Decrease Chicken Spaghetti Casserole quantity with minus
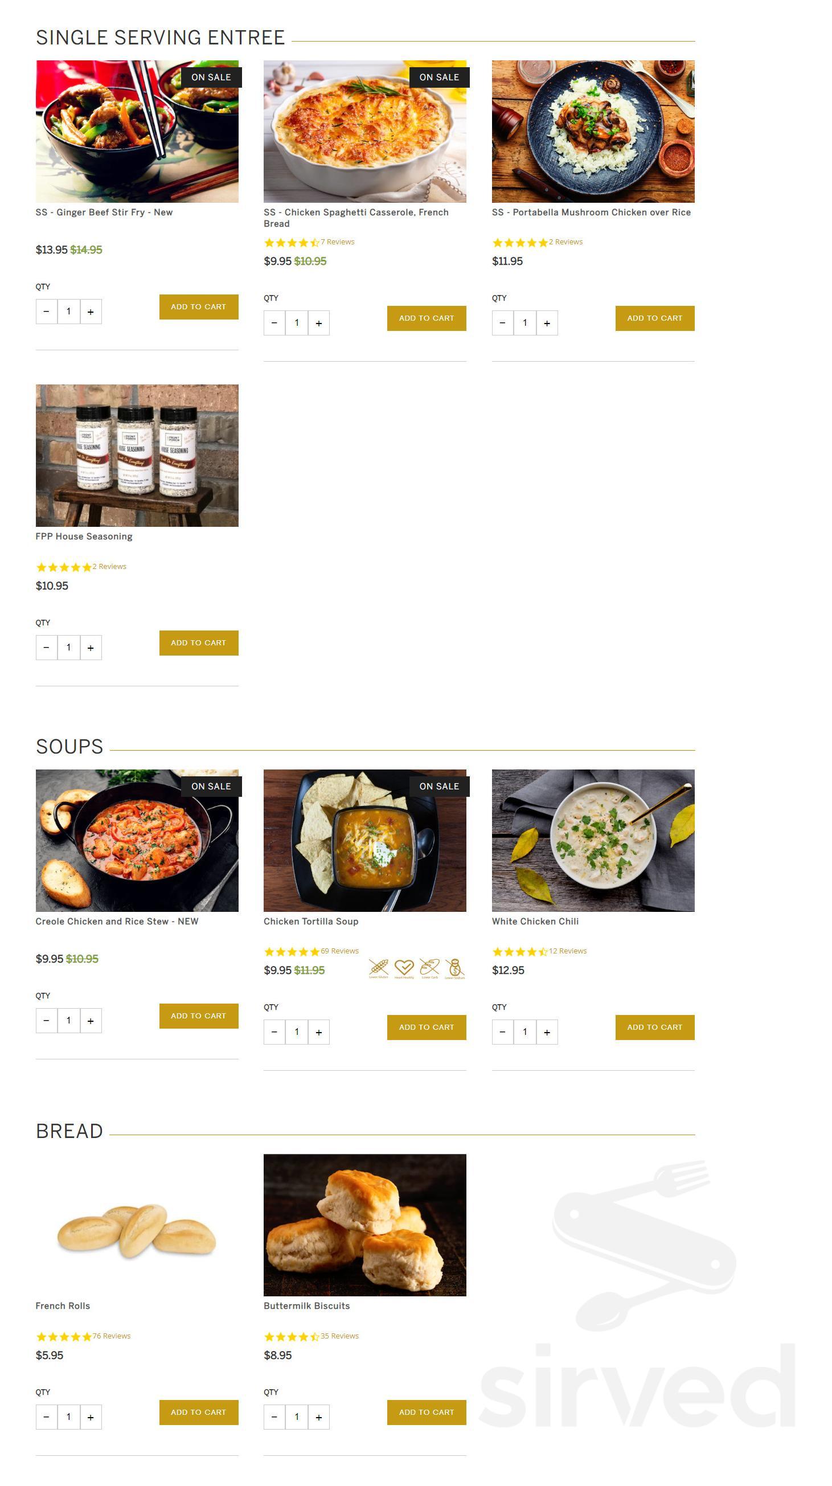Image resolution: width=832 pixels, height=1486 pixels. [274, 323]
